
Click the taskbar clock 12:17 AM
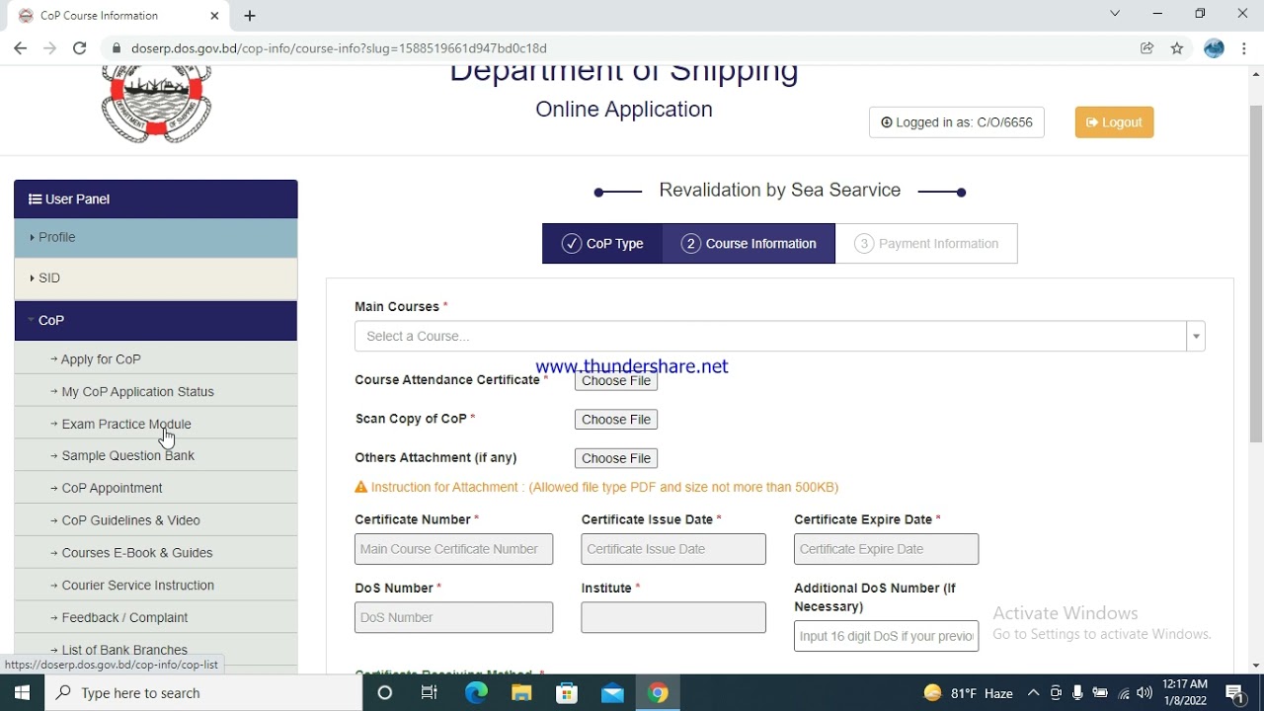point(1185,692)
